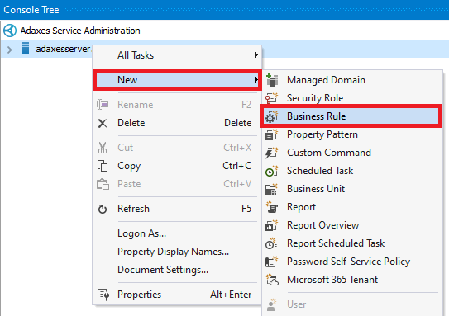Click the Scheduled Task clock icon
The width and height of the screenshot is (449, 316).
[x=271, y=171]
